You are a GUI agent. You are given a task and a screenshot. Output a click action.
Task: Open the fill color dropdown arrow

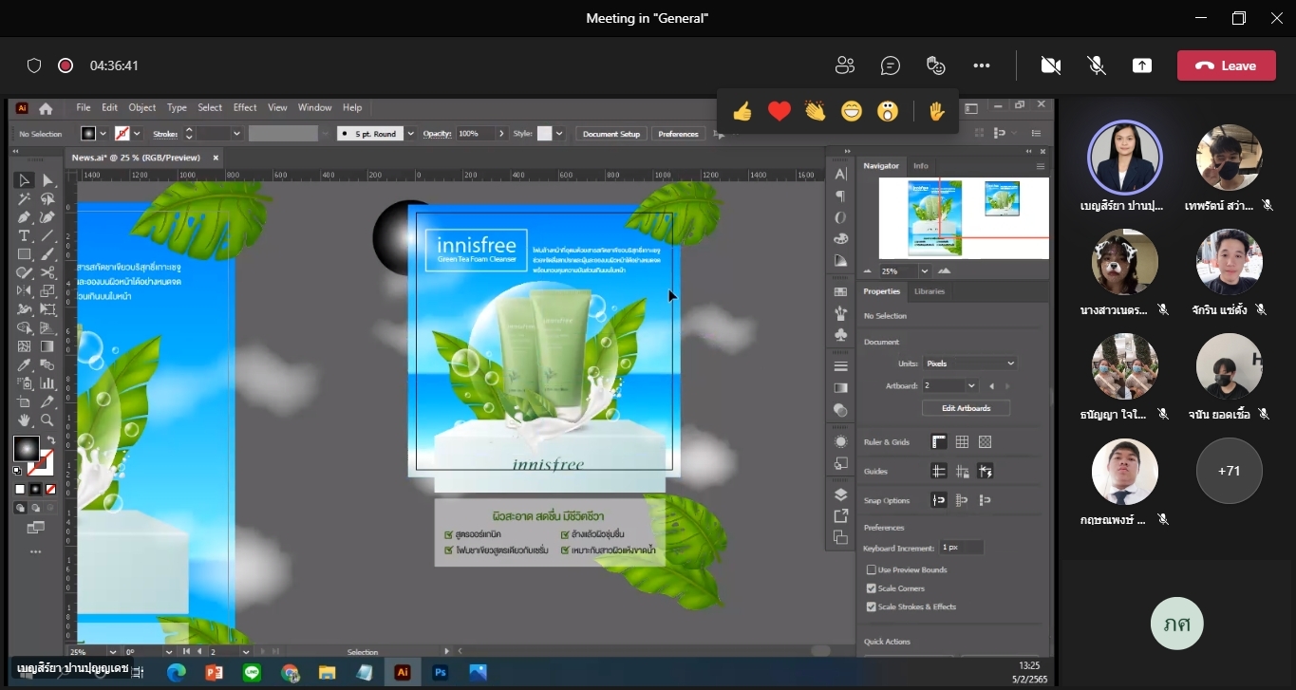(103, 134)
